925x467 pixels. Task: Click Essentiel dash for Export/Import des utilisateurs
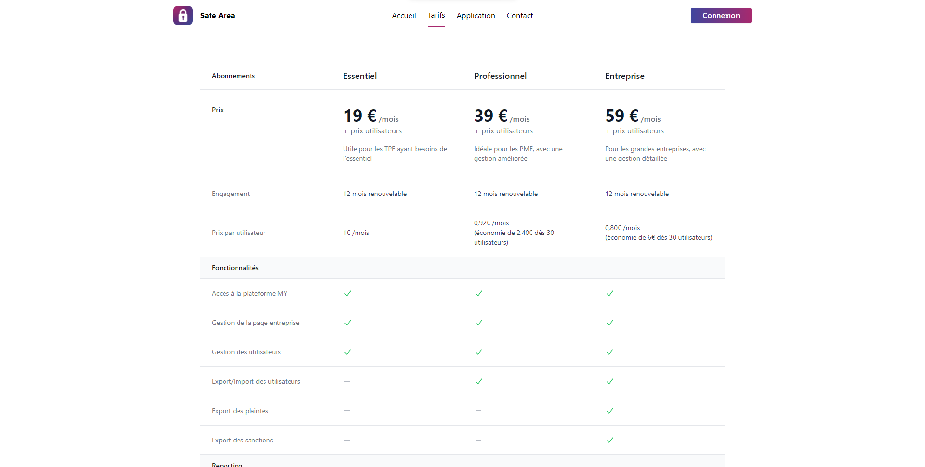(x=347, y=381)
